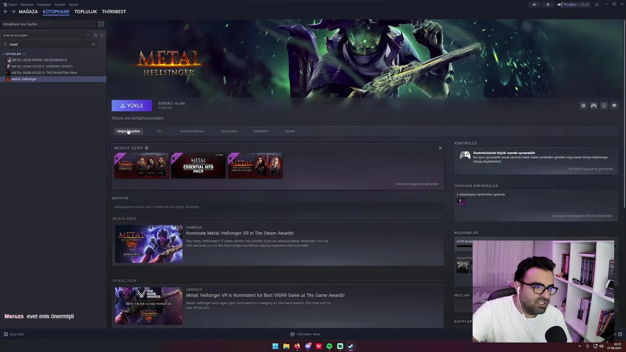Open the Görünüm menu
The width and height of the screenshot is (626, 352).
click(x=27, y=4)
